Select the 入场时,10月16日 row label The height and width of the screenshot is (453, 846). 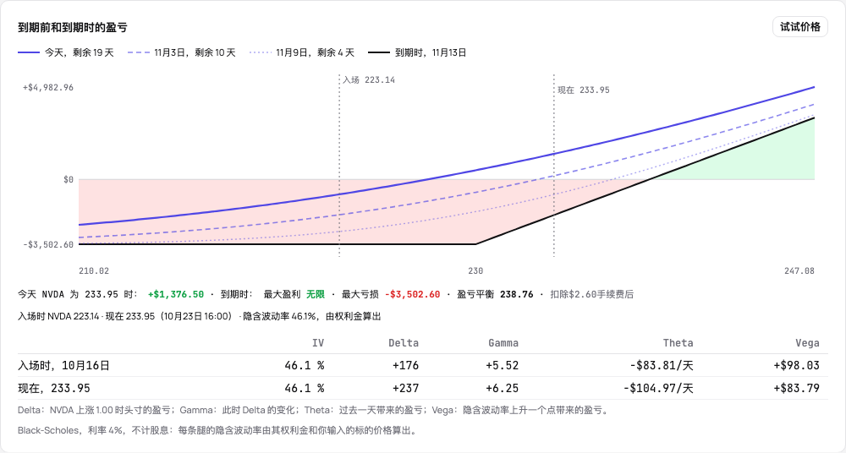[63, 366]
